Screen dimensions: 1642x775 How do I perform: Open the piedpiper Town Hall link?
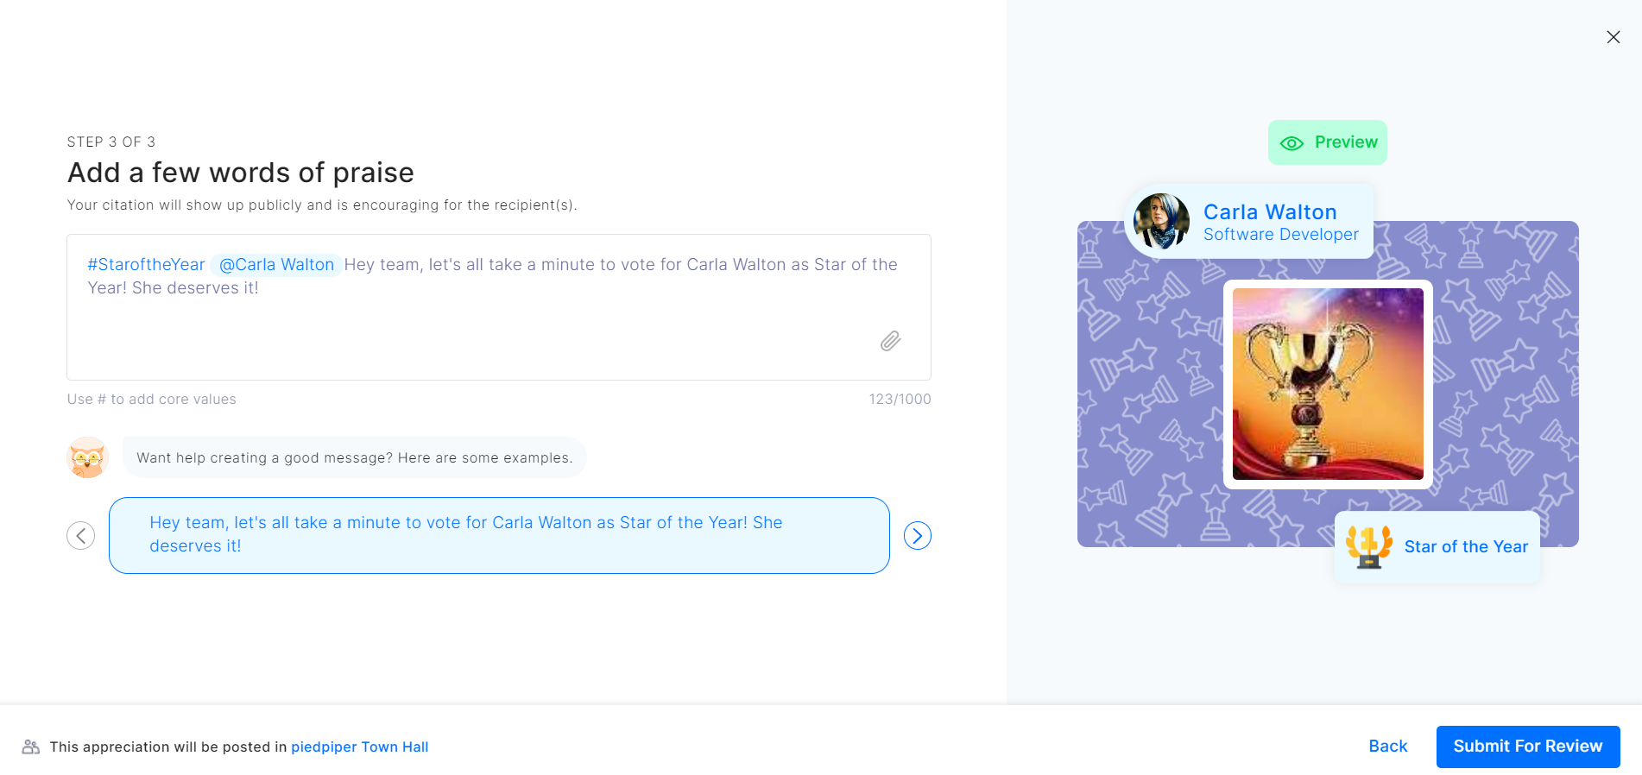tap(359, 747)
